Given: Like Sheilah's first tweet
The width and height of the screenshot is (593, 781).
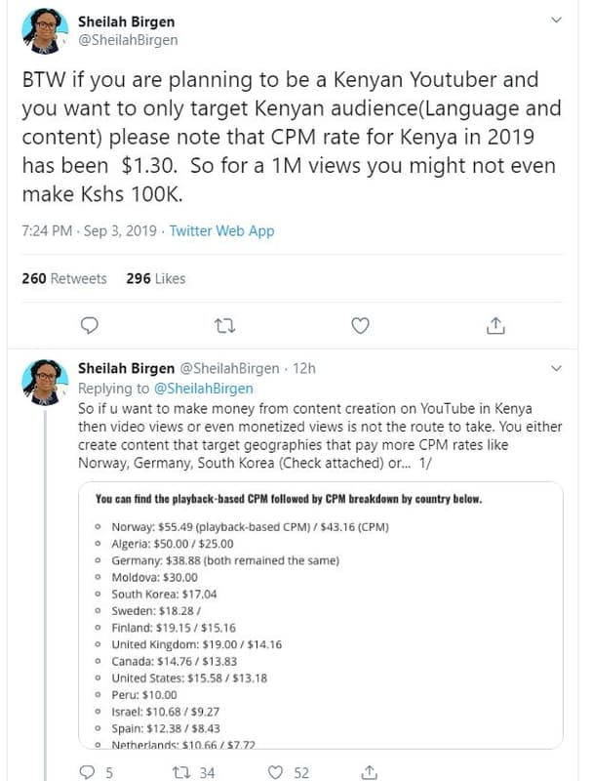Looking at the screenshot, I should 361,322.
